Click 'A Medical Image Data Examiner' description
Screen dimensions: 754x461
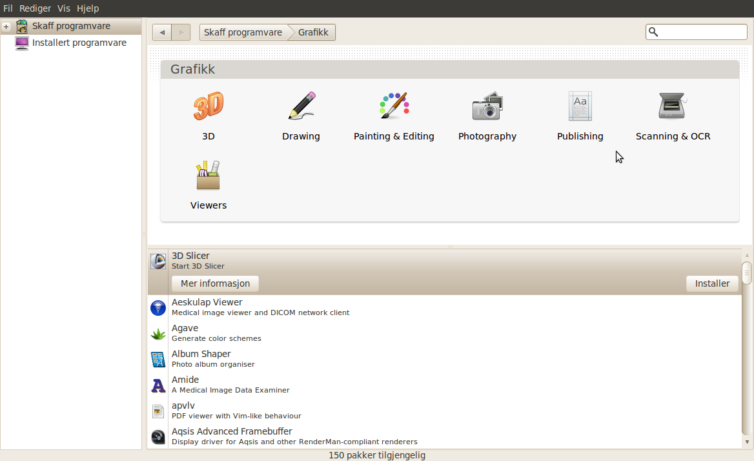[230, 390]
